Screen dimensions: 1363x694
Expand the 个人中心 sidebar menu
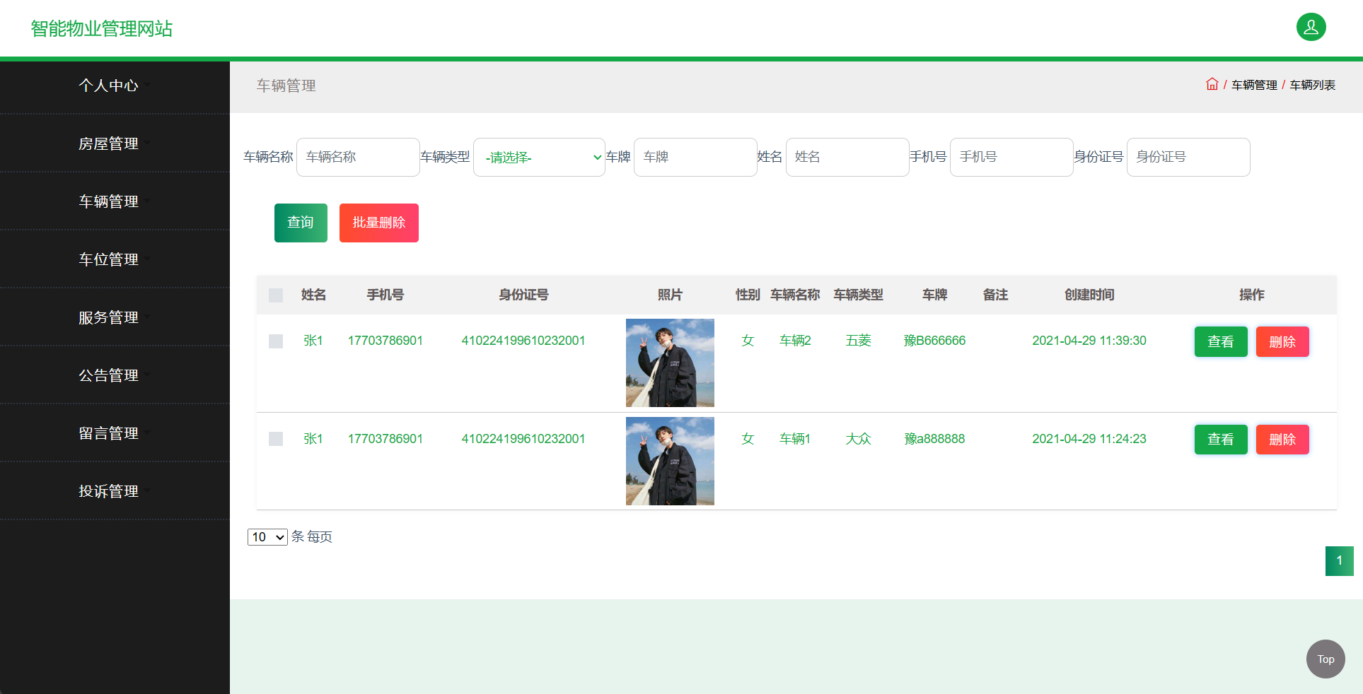point(110,86)
